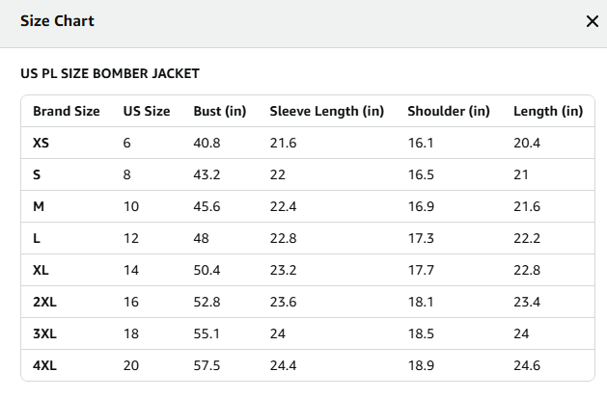Click the 17.3 shoulder value for L
This screenshot has height=399, width=607.
tap(421, 238)
